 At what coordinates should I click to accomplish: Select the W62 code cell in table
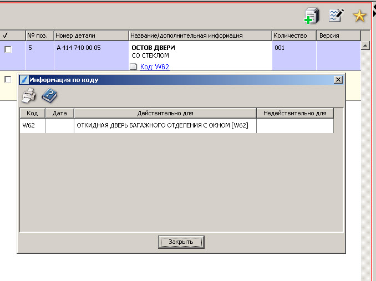click(32, 126)
